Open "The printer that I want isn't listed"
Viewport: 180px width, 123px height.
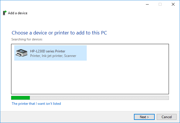[x=36, y=104]
